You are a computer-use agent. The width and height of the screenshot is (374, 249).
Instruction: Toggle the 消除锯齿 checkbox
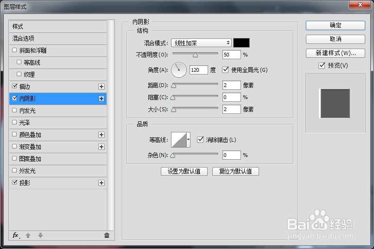200,140
